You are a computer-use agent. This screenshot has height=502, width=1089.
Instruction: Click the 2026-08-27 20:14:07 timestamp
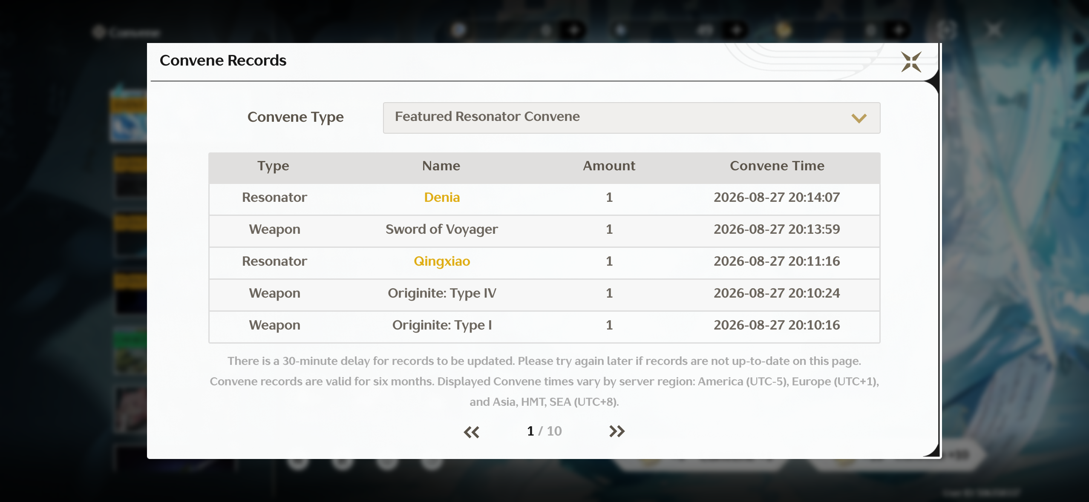(x=777, y=197)
